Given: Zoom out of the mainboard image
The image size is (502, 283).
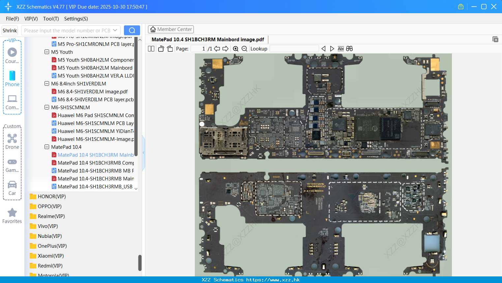Looking at the screenshot, I should tap(244, 49).
